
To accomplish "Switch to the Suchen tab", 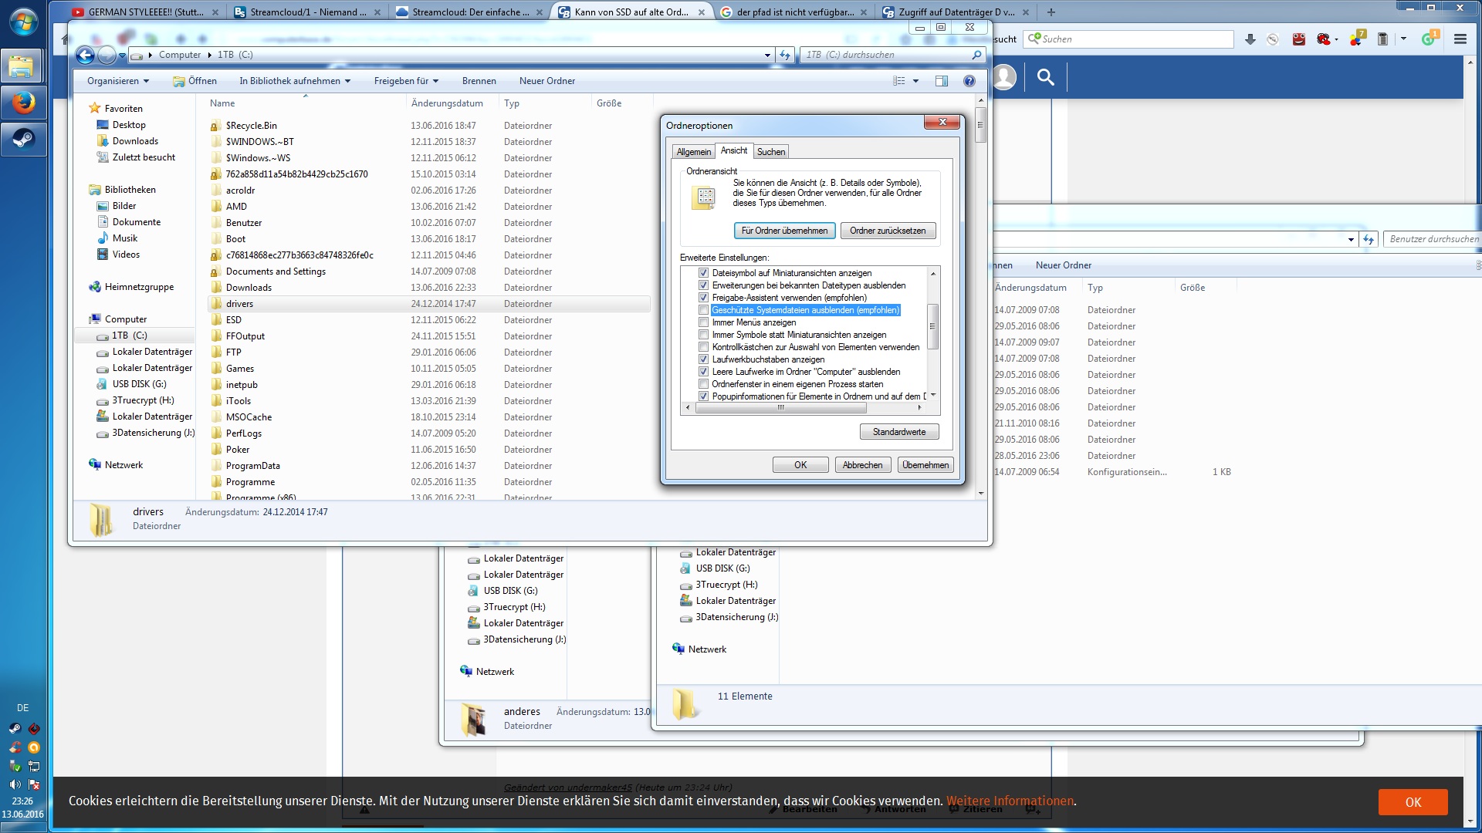I will tap(770, 152).
